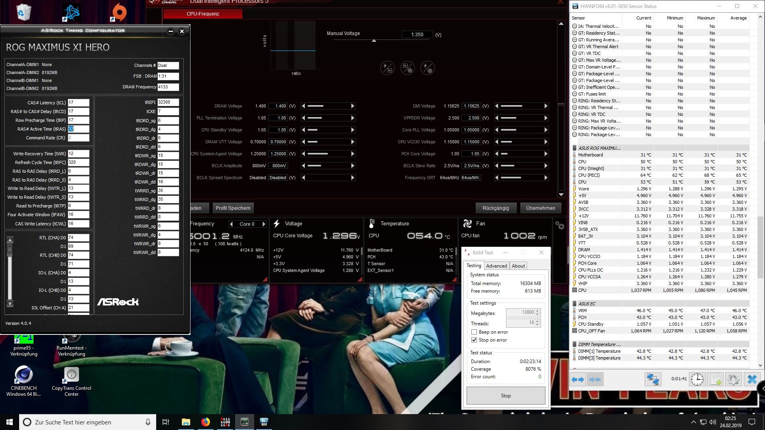Enable Beep on error checkbox
Screen dimensions: 765x430
click(x=474, y=332)
